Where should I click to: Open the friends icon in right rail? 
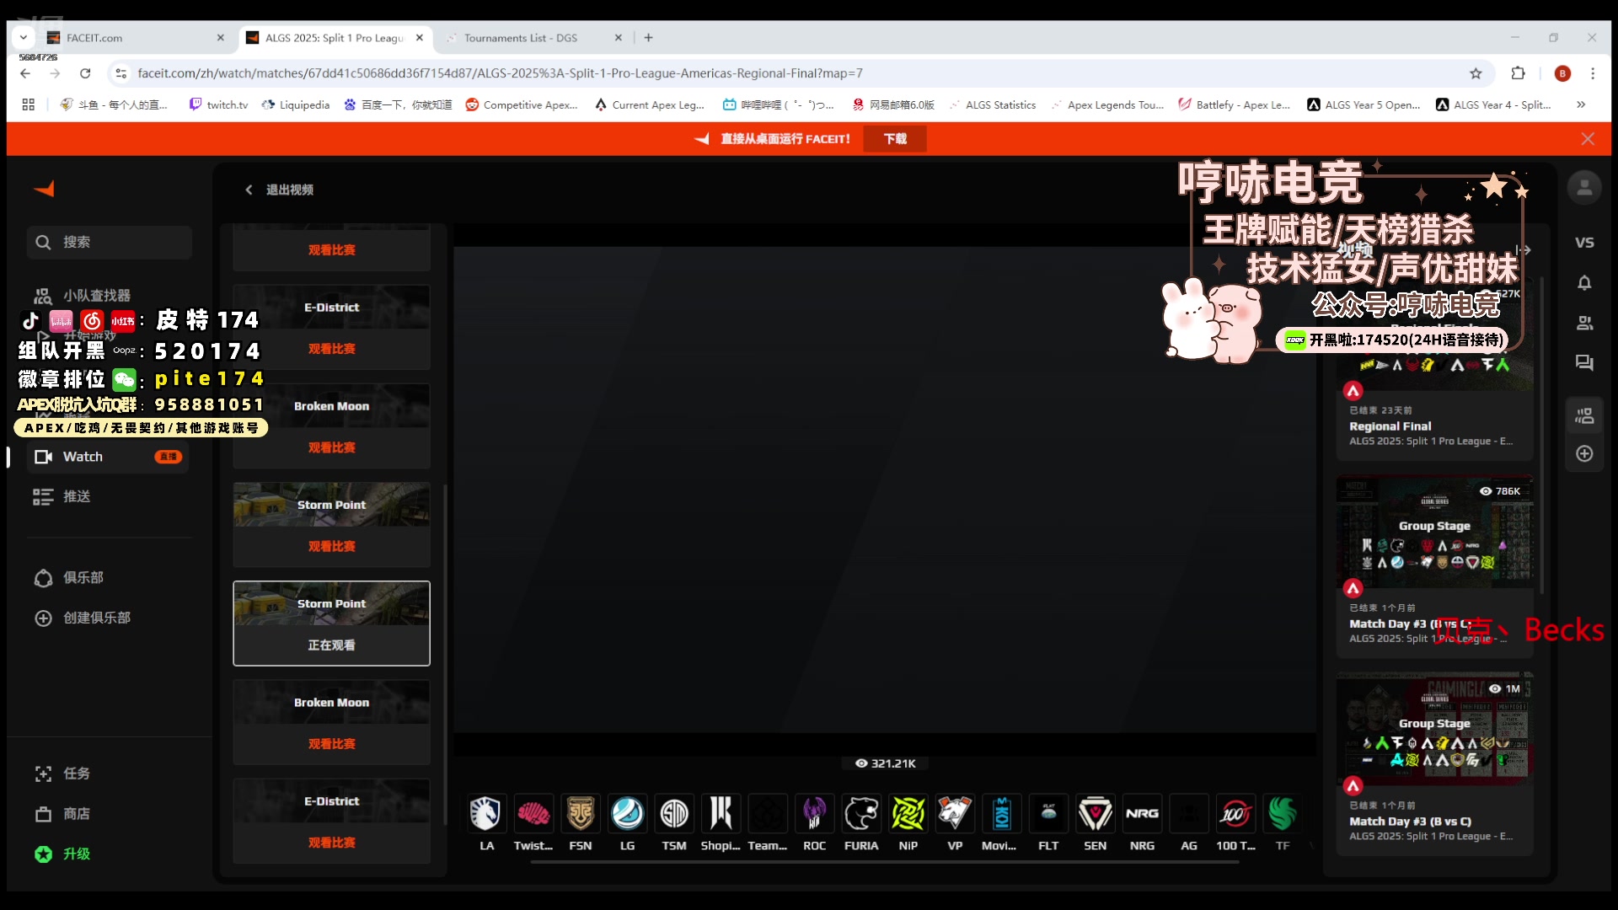click(x=1584, y=323)
